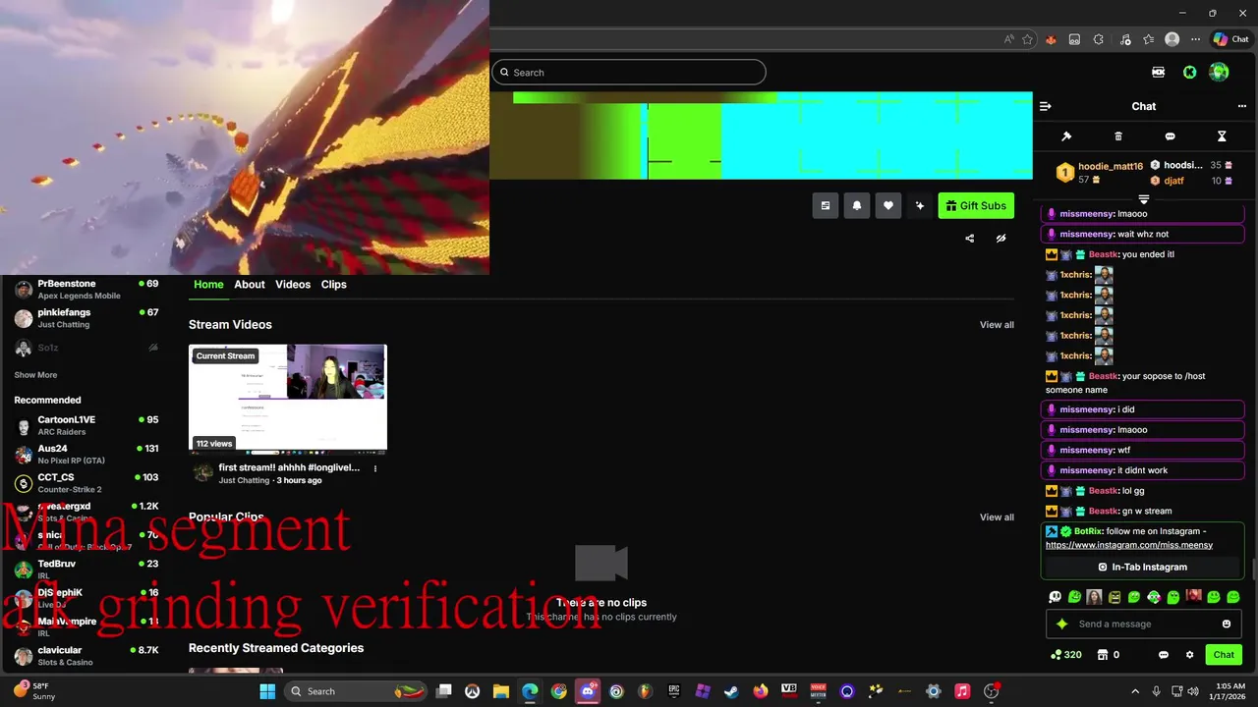The image size is (1258, 707).
Task: Click the Gift Subs button
Action: 976,205
